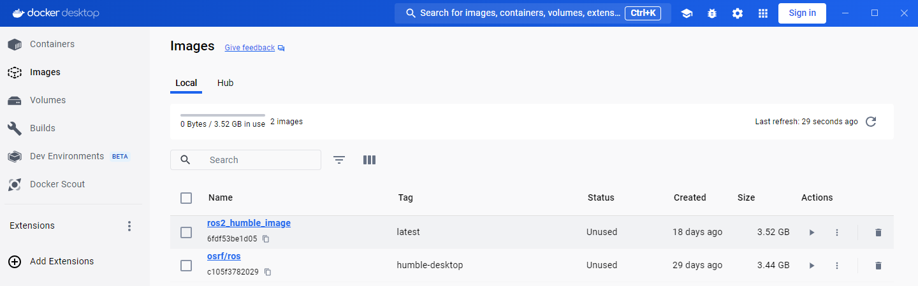
Task: Check the osrf/ros row checkbox
Action: tap(186, 266)
